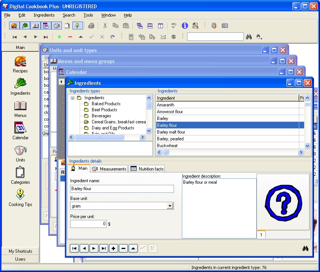Click the Spell check ABC icon

click(x=174, y=26)
